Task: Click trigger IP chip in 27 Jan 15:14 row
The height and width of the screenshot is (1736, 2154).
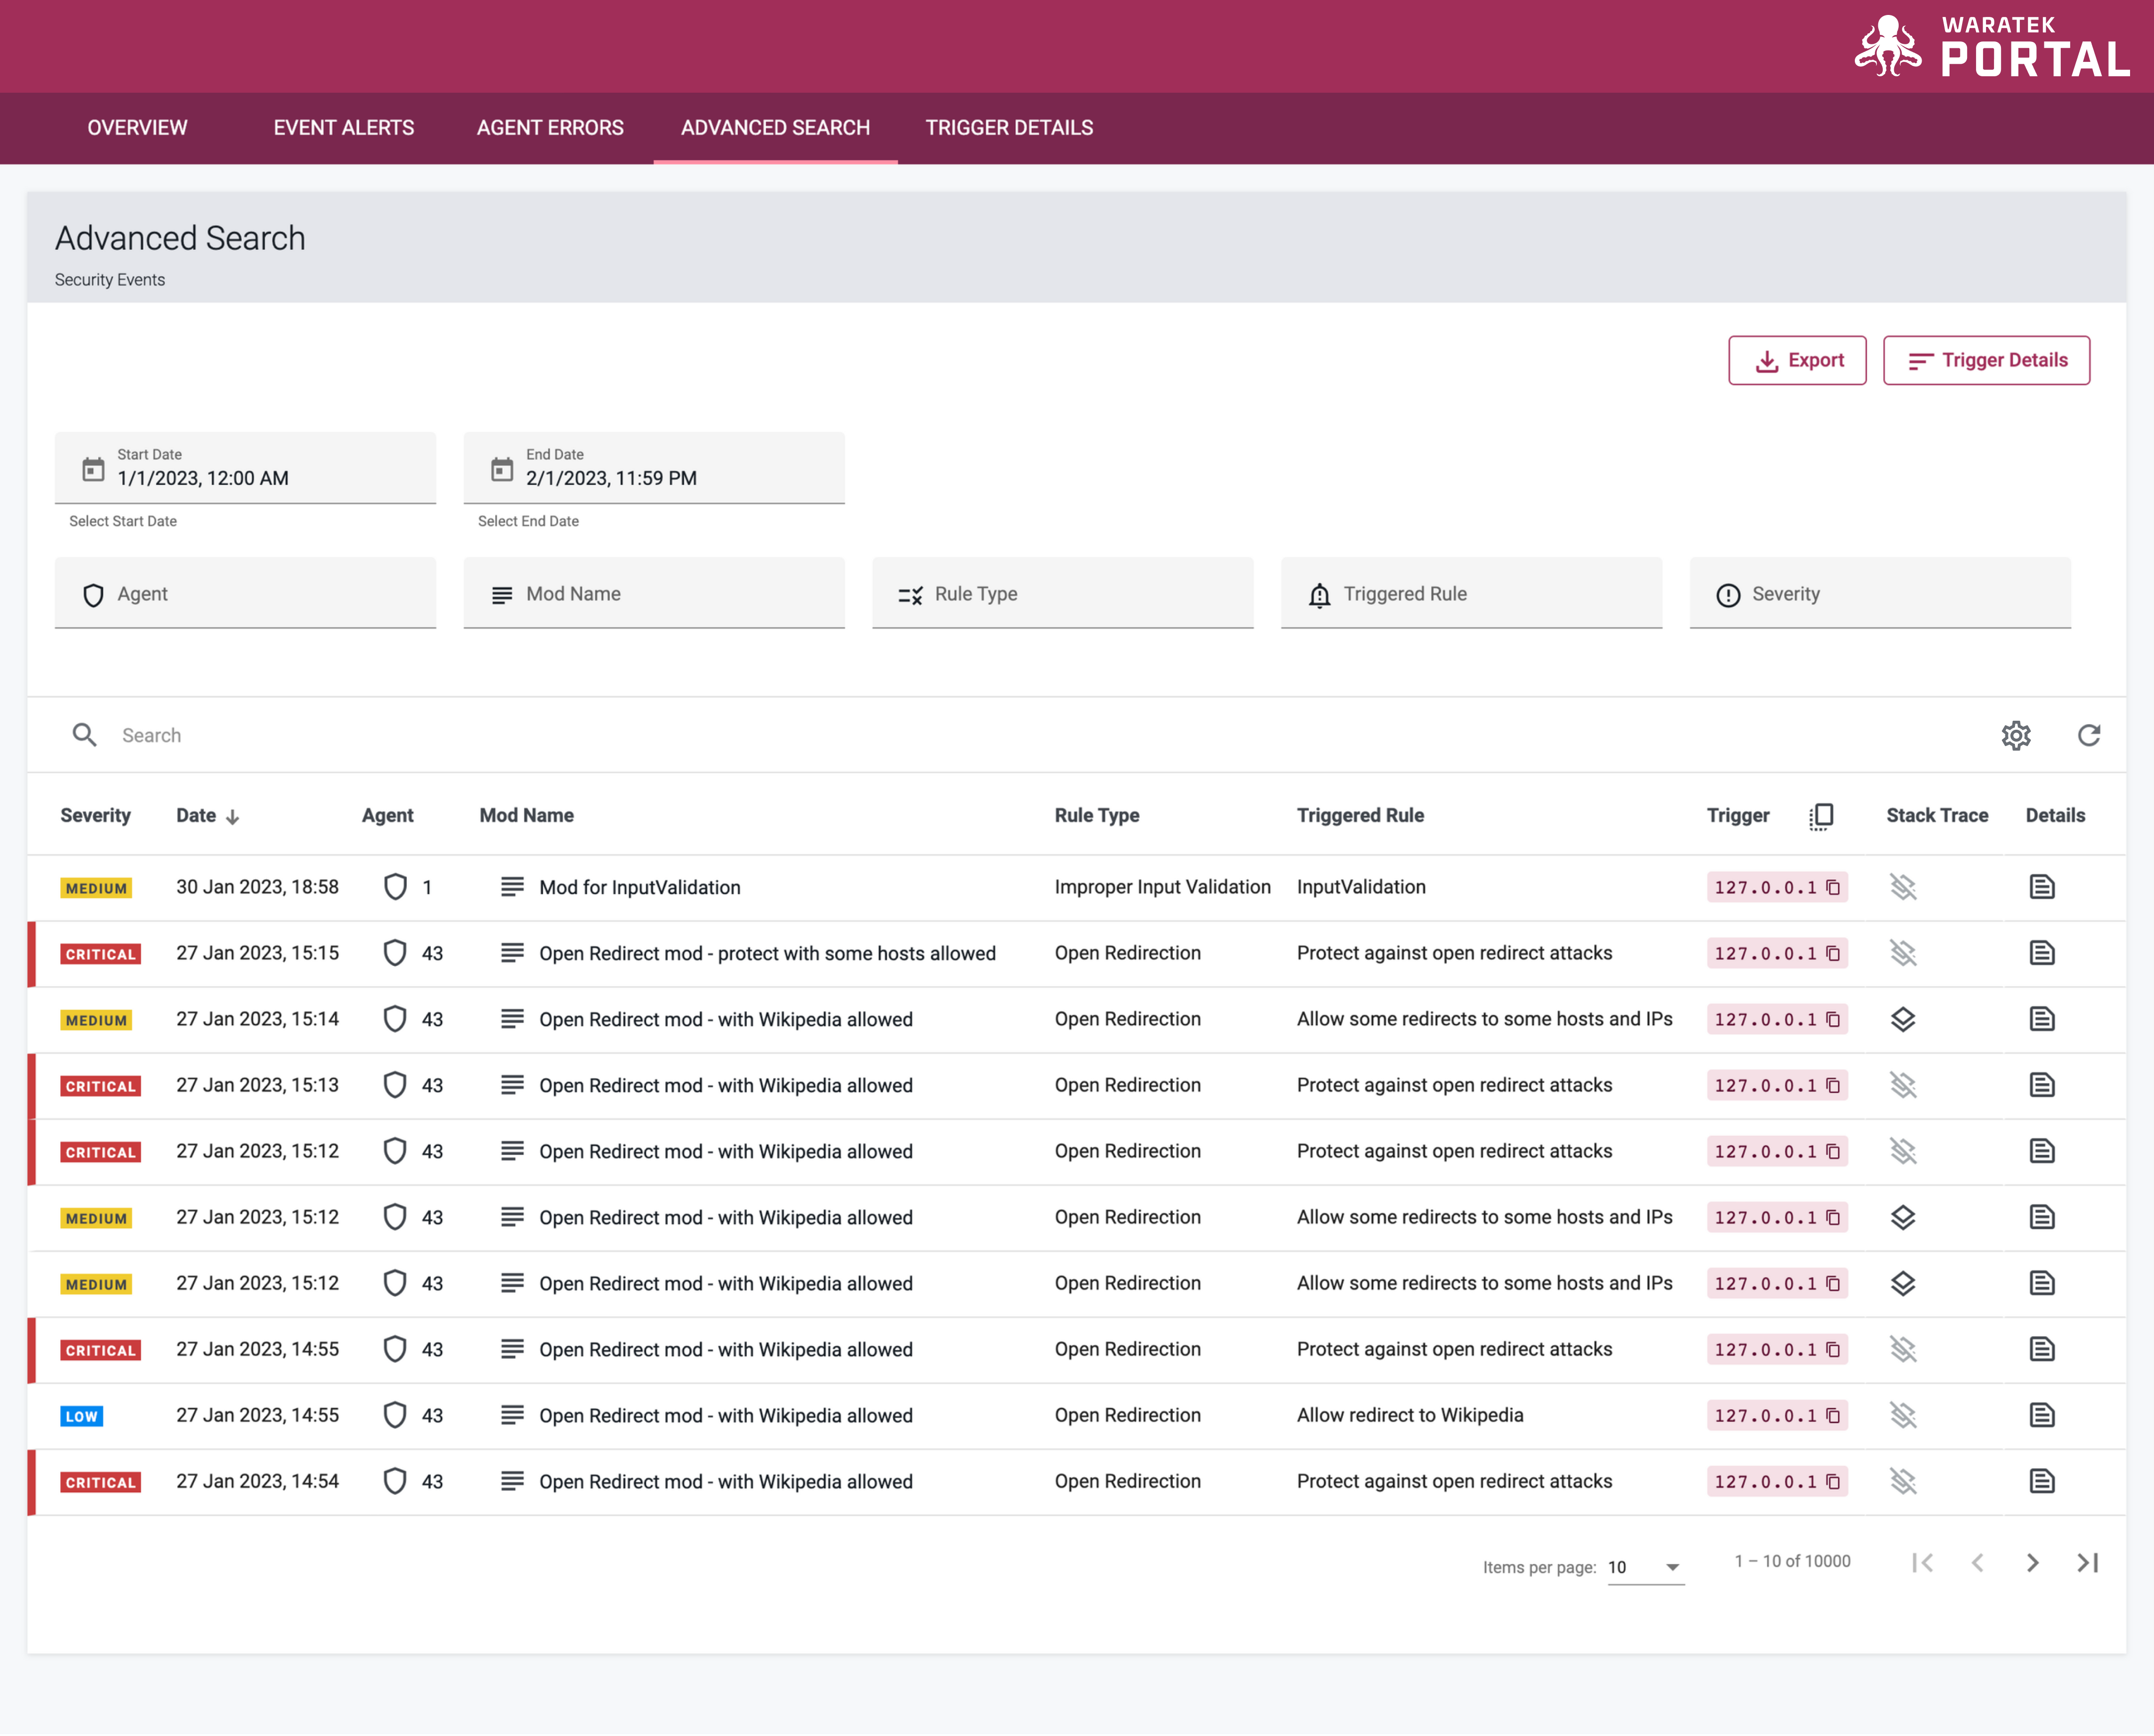Action: 1777,1019
